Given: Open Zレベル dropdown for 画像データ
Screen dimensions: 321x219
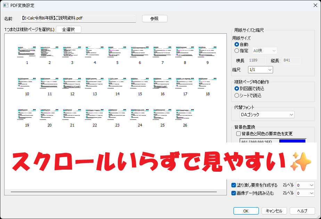Looking at the screenshot, I should 305,193.
